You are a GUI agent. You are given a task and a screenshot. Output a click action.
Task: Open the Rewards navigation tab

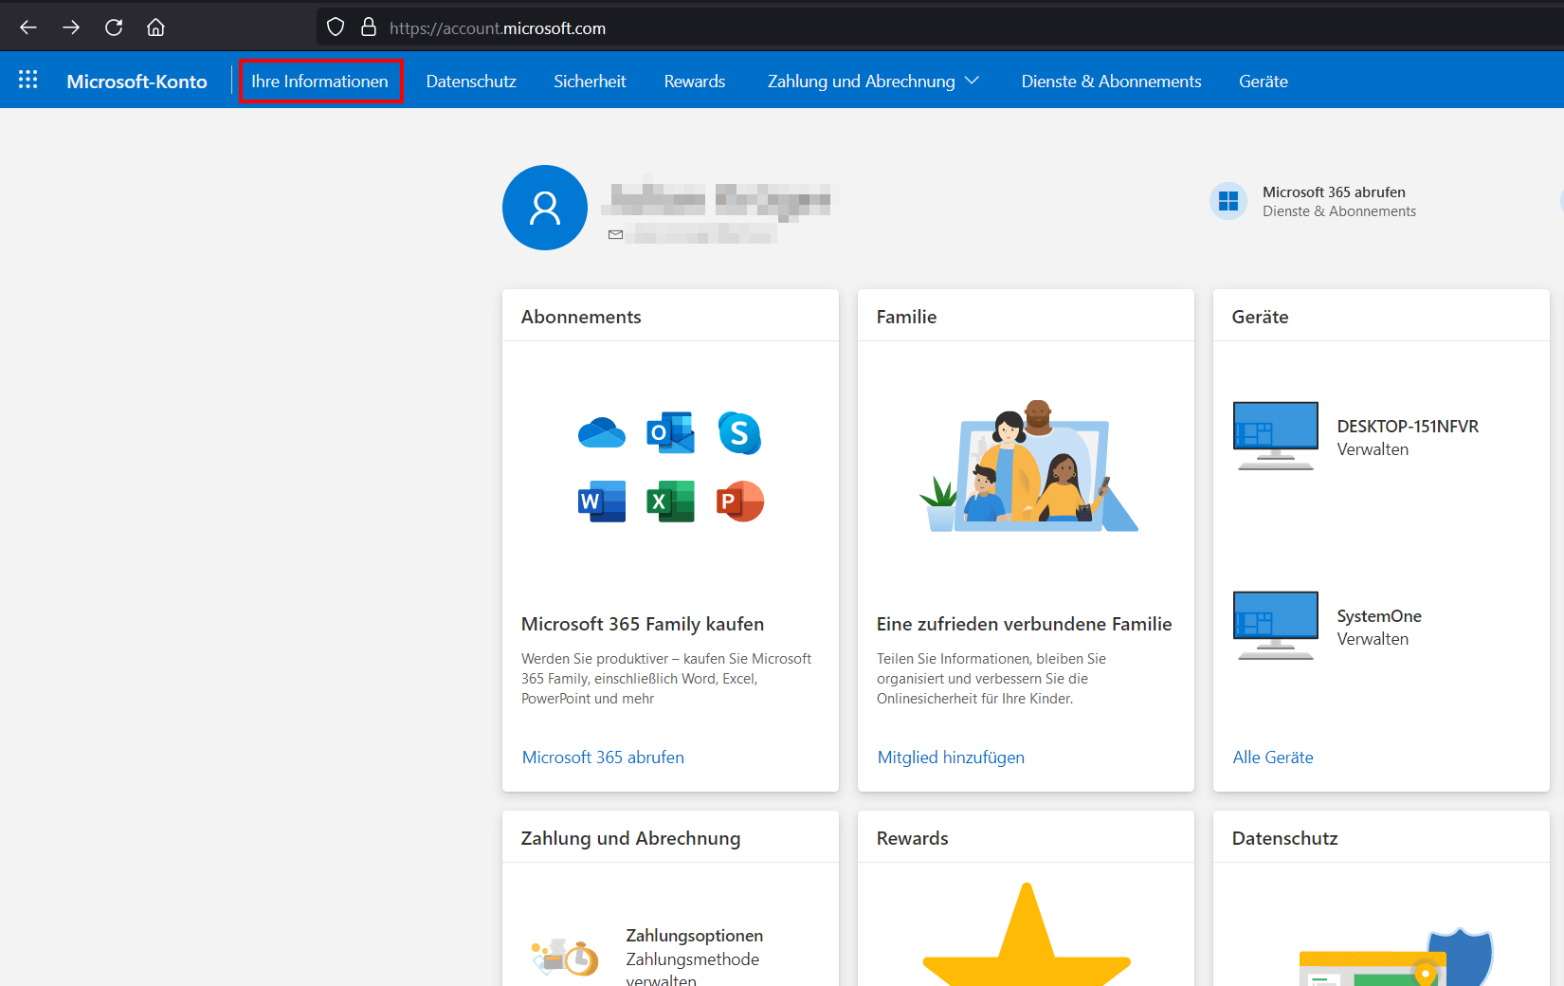coord(695,81)
